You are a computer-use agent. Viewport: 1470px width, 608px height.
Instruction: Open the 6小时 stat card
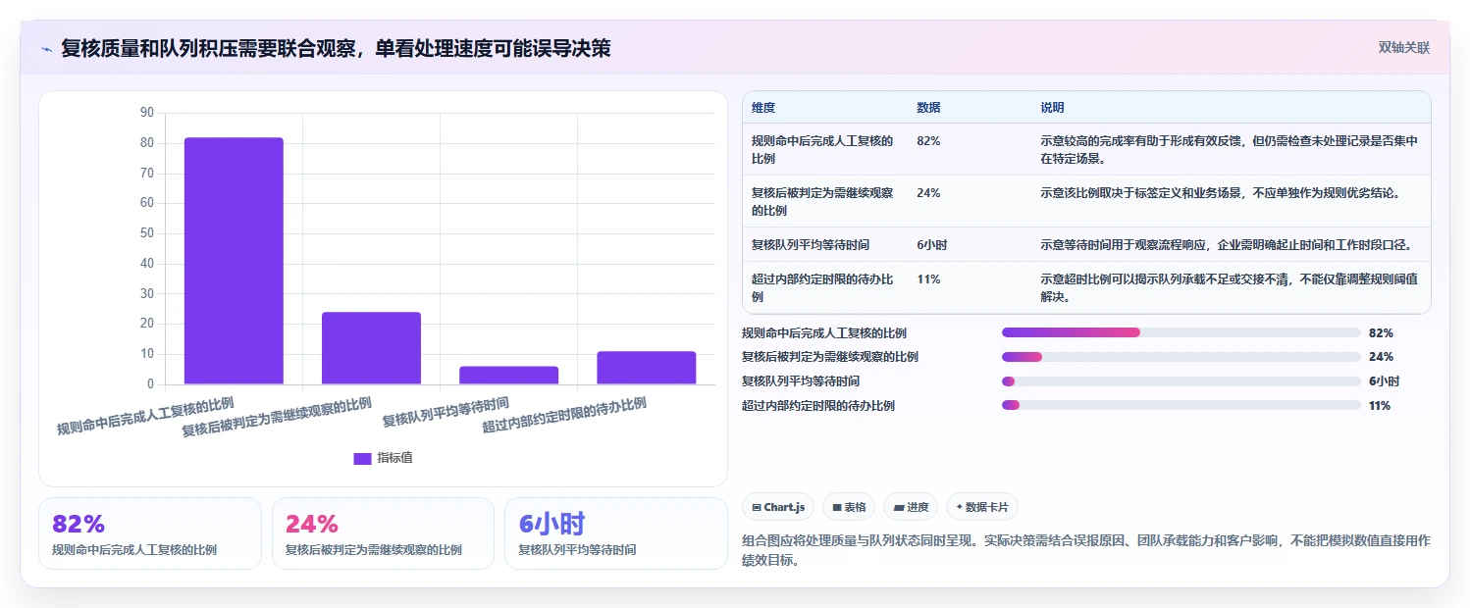click(615, 533)
